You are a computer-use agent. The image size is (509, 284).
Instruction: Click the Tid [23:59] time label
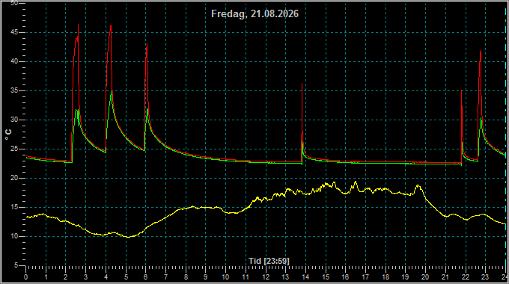[269, 261]
